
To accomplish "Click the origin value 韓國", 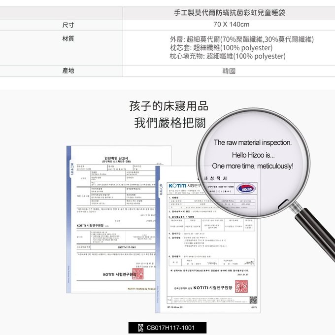I will pos(229,71).
